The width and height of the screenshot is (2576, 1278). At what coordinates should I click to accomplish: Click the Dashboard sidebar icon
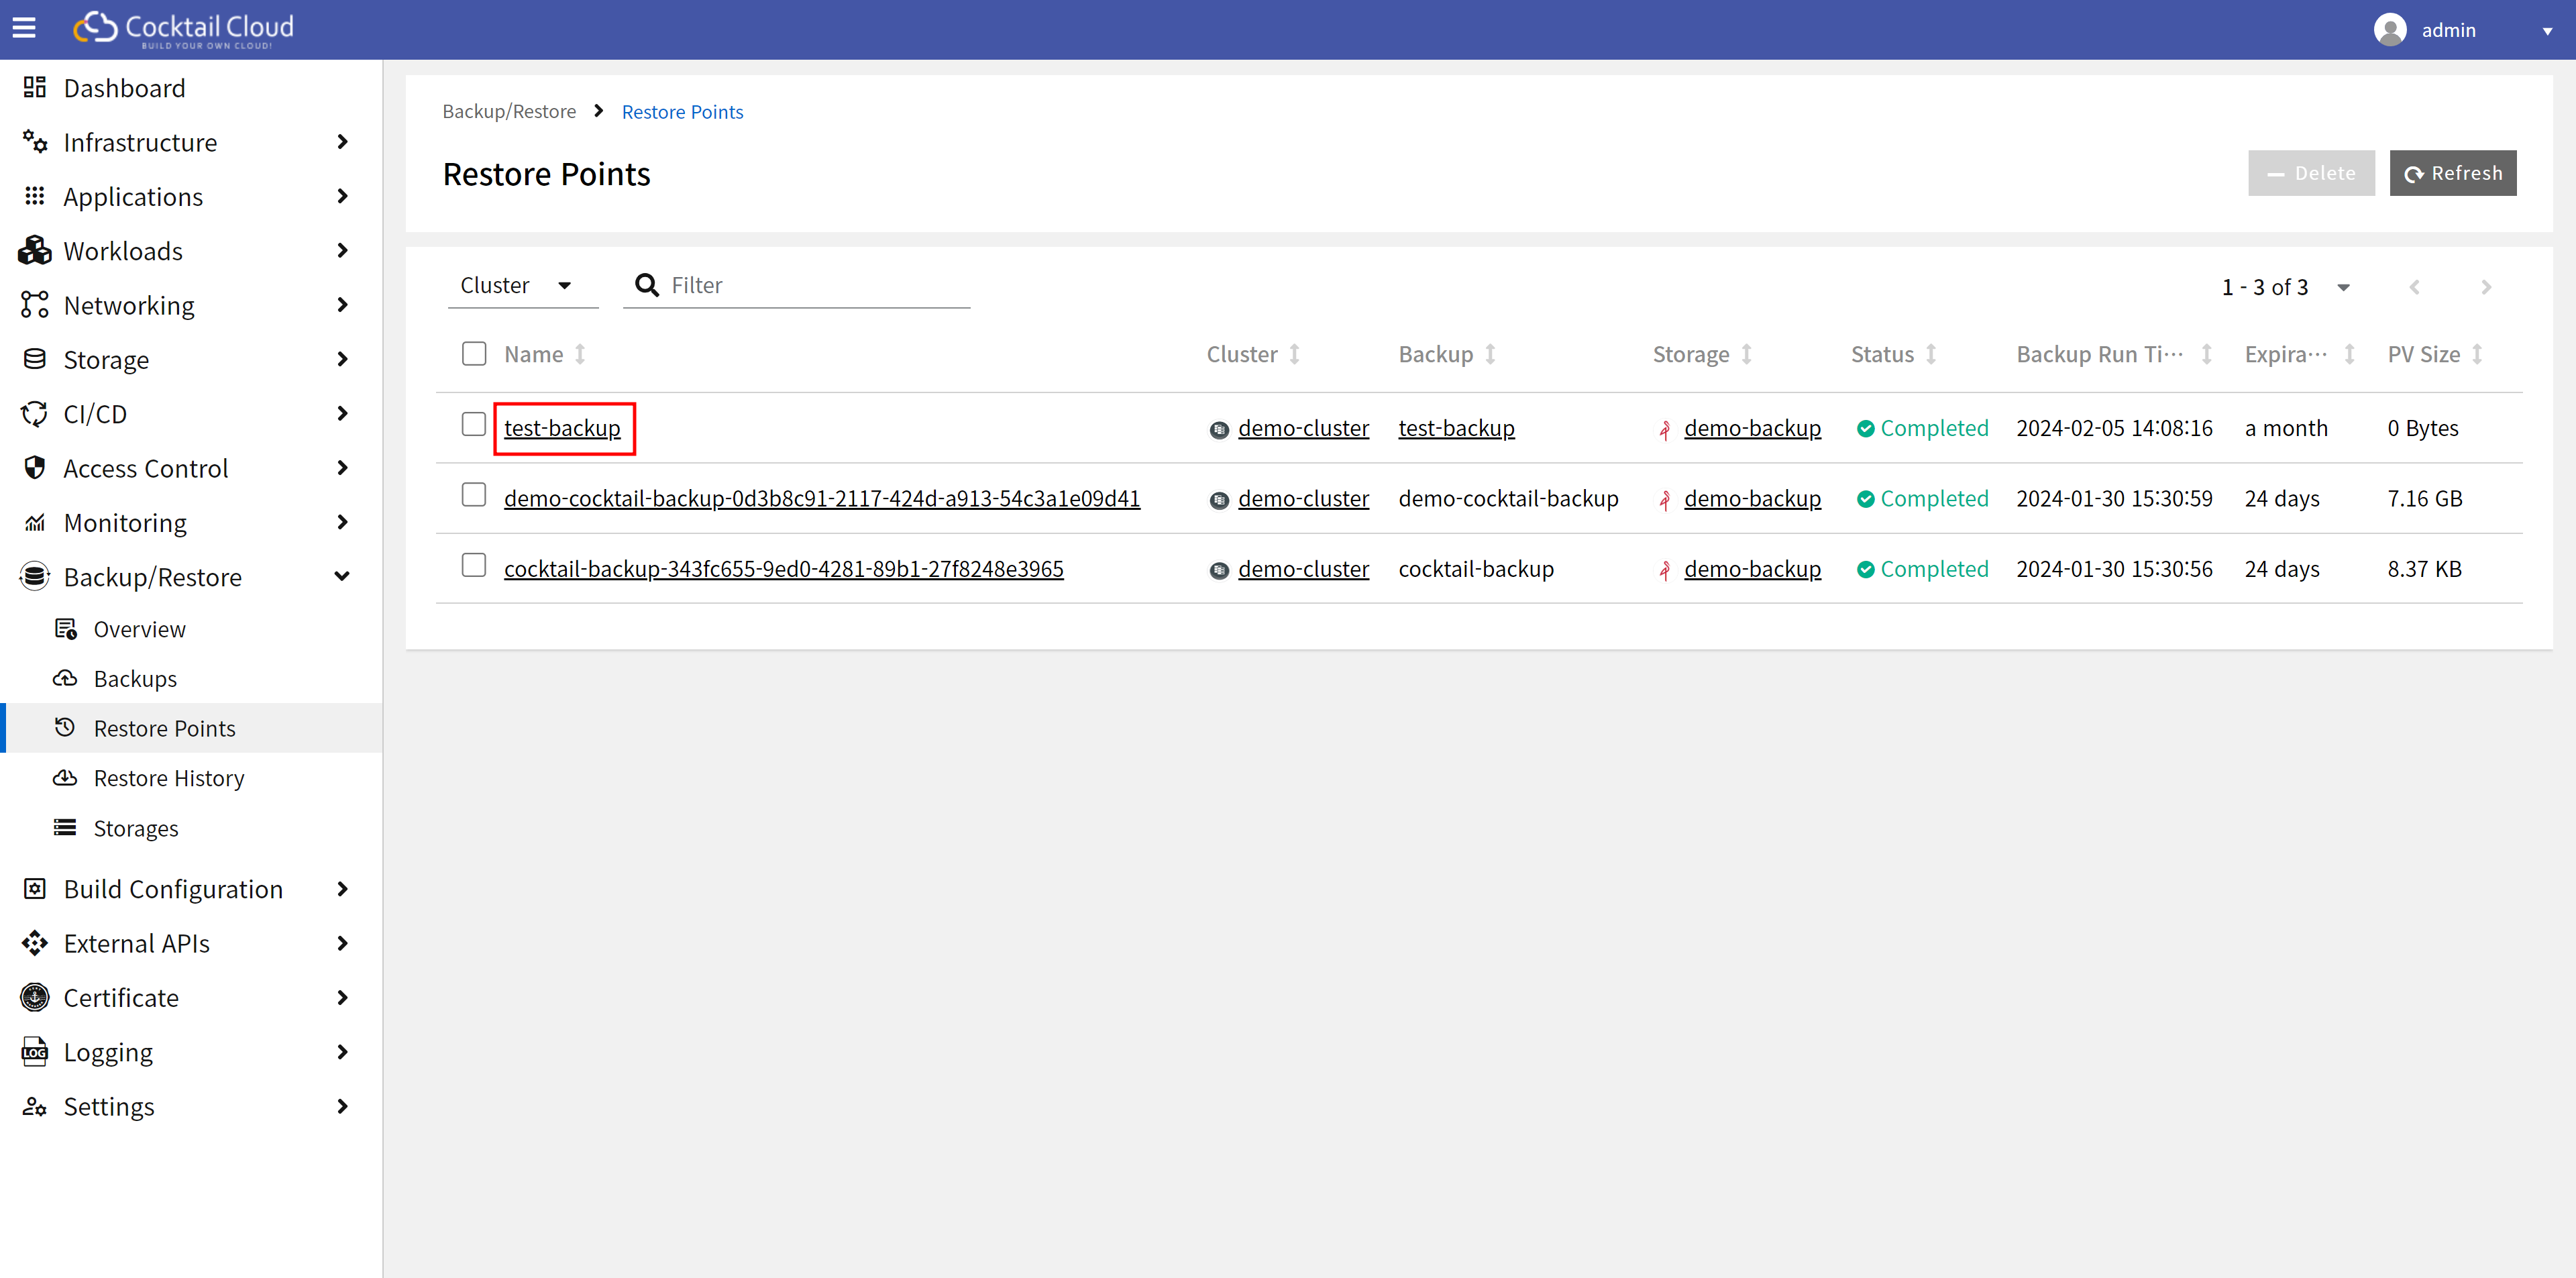pos(35,88)
